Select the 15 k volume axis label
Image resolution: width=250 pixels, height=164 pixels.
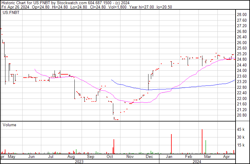coord(241,145)
